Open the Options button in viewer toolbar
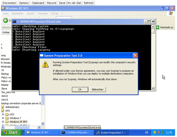177x137 pixels. coord(24,3)
